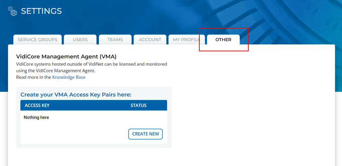Select the 'Nothing here' table row
This screenshot has height=166, width=342.
pos(36,117)
